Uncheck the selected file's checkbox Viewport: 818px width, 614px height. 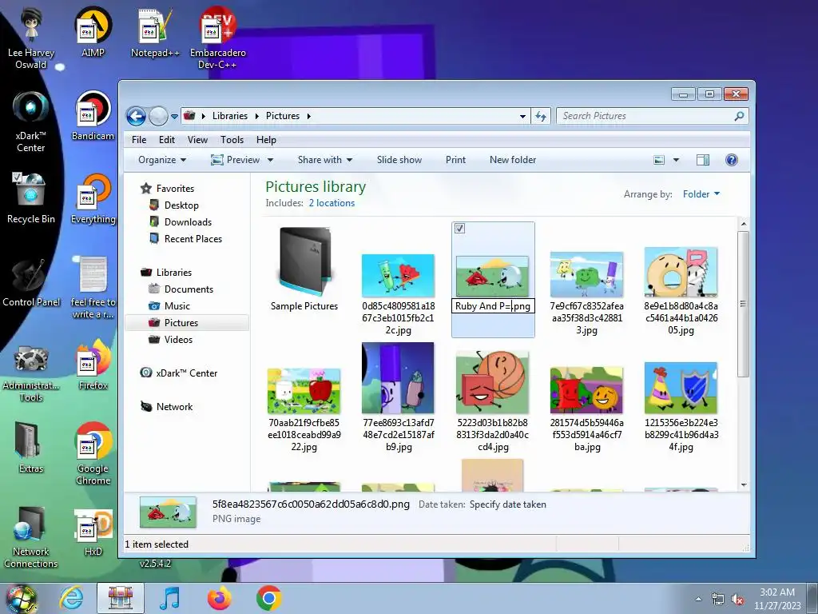[x=459, y=228]
